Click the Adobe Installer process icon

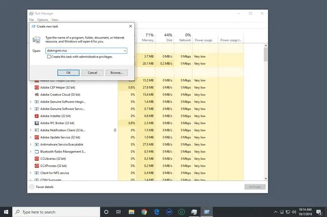(x=37, y=116)
